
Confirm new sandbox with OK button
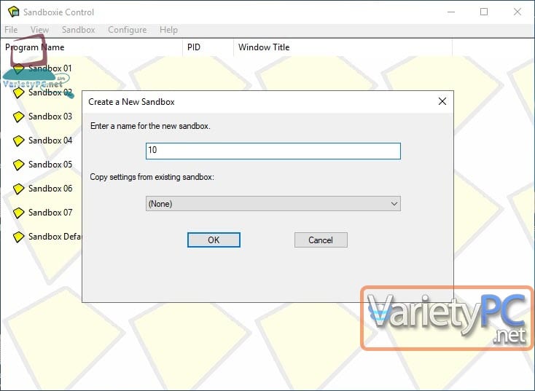coord(214,240)
